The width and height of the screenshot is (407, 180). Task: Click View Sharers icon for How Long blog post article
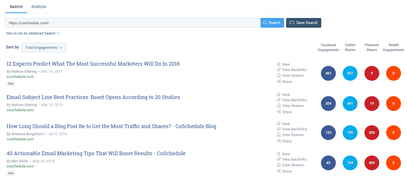tap(279, 135)
